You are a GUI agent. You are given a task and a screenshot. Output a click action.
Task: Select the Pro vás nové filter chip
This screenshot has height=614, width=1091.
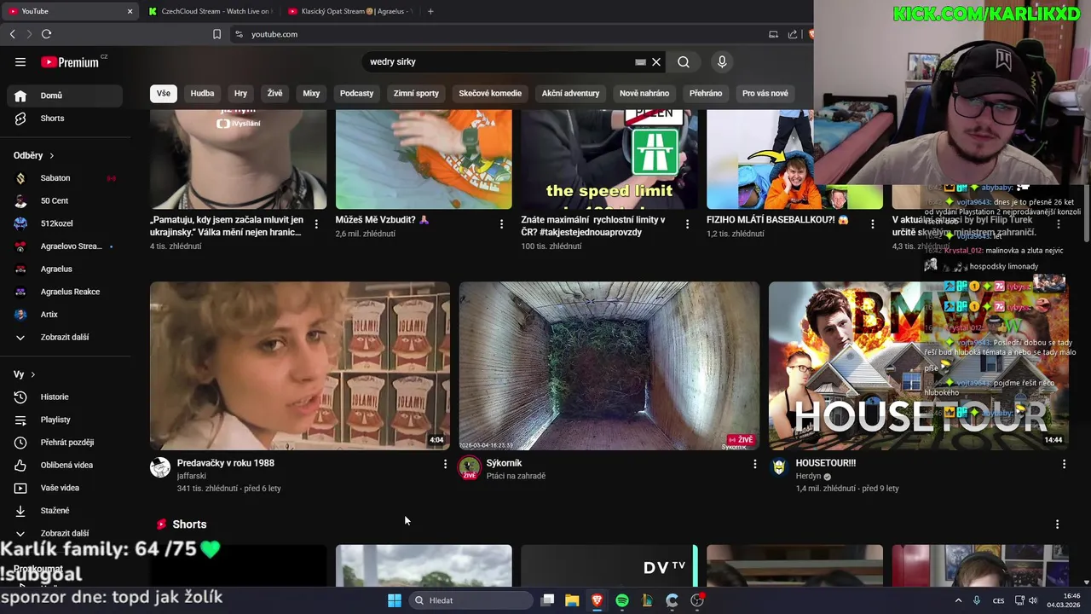pos(765,93)
